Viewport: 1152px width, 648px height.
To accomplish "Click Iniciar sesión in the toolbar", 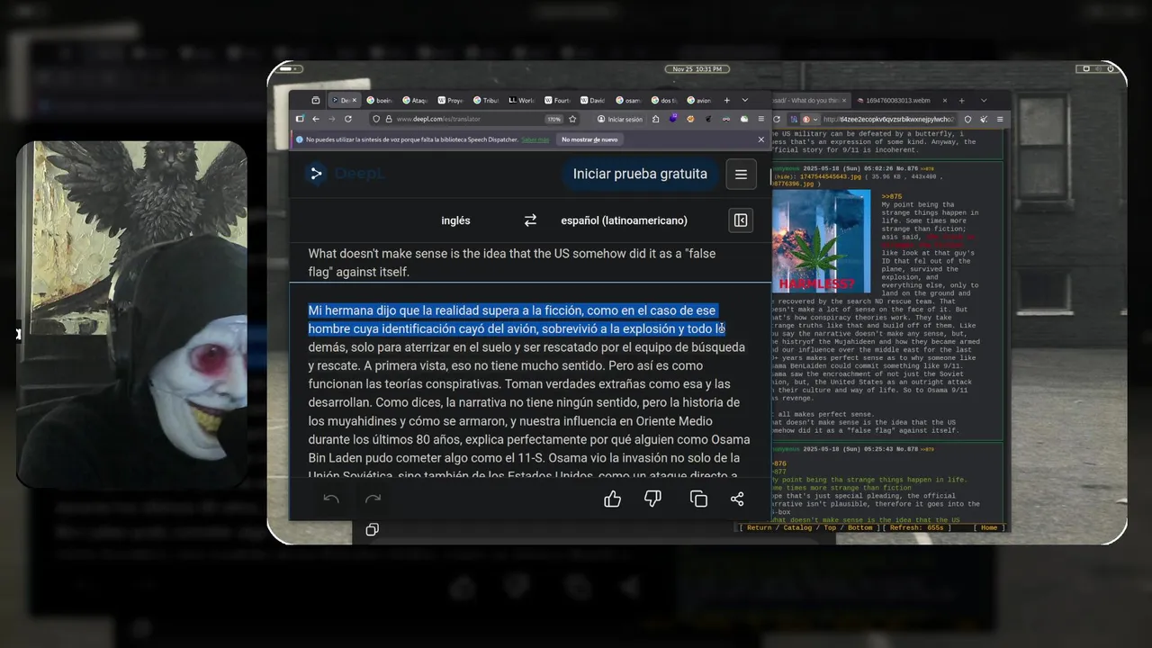I will [619, 119].
